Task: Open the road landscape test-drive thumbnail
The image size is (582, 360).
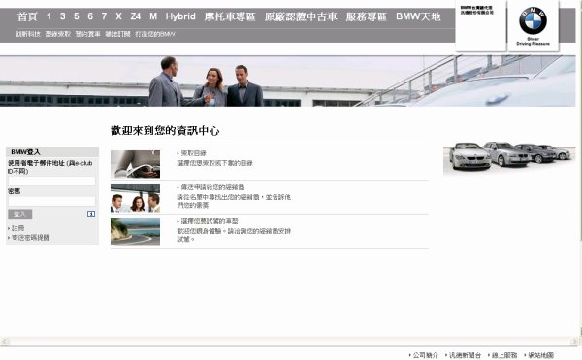Action: click(x=135, y=232)
